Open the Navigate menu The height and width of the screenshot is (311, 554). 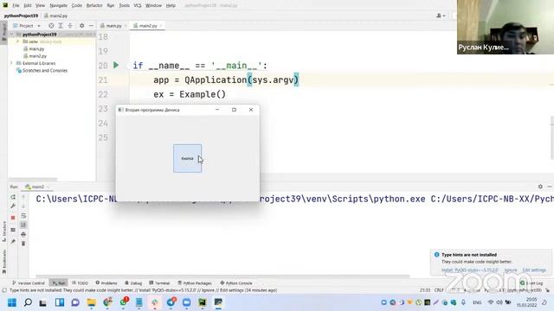coord(58,5)
